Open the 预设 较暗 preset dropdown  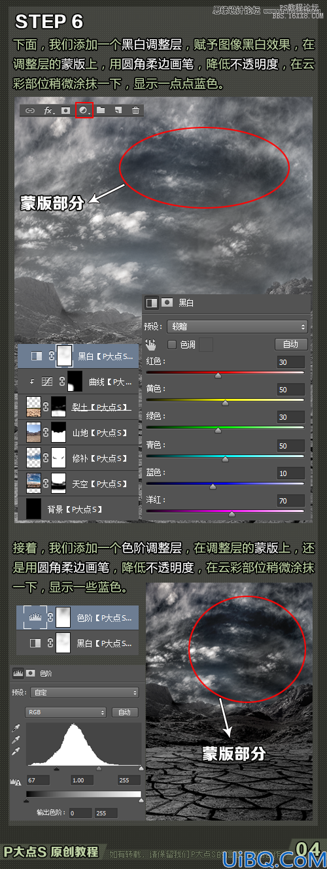(238, 326)
